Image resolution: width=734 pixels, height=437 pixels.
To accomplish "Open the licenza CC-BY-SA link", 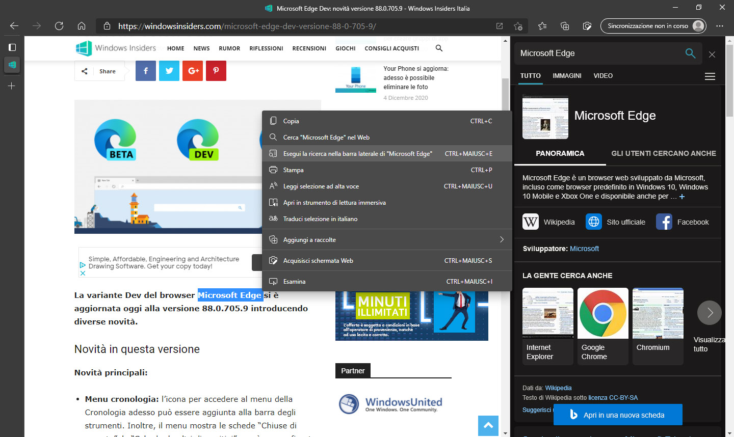I will pos(613,398).
